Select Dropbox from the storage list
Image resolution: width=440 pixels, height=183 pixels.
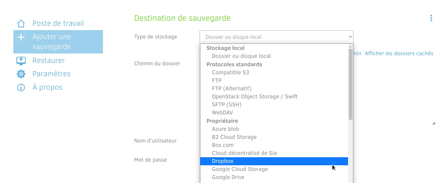pyautogui.click(x=223, y=161)
